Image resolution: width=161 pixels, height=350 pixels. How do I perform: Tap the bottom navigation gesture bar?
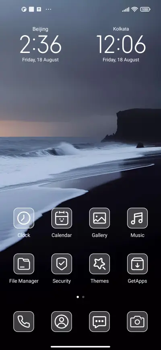tap(80, 347)
